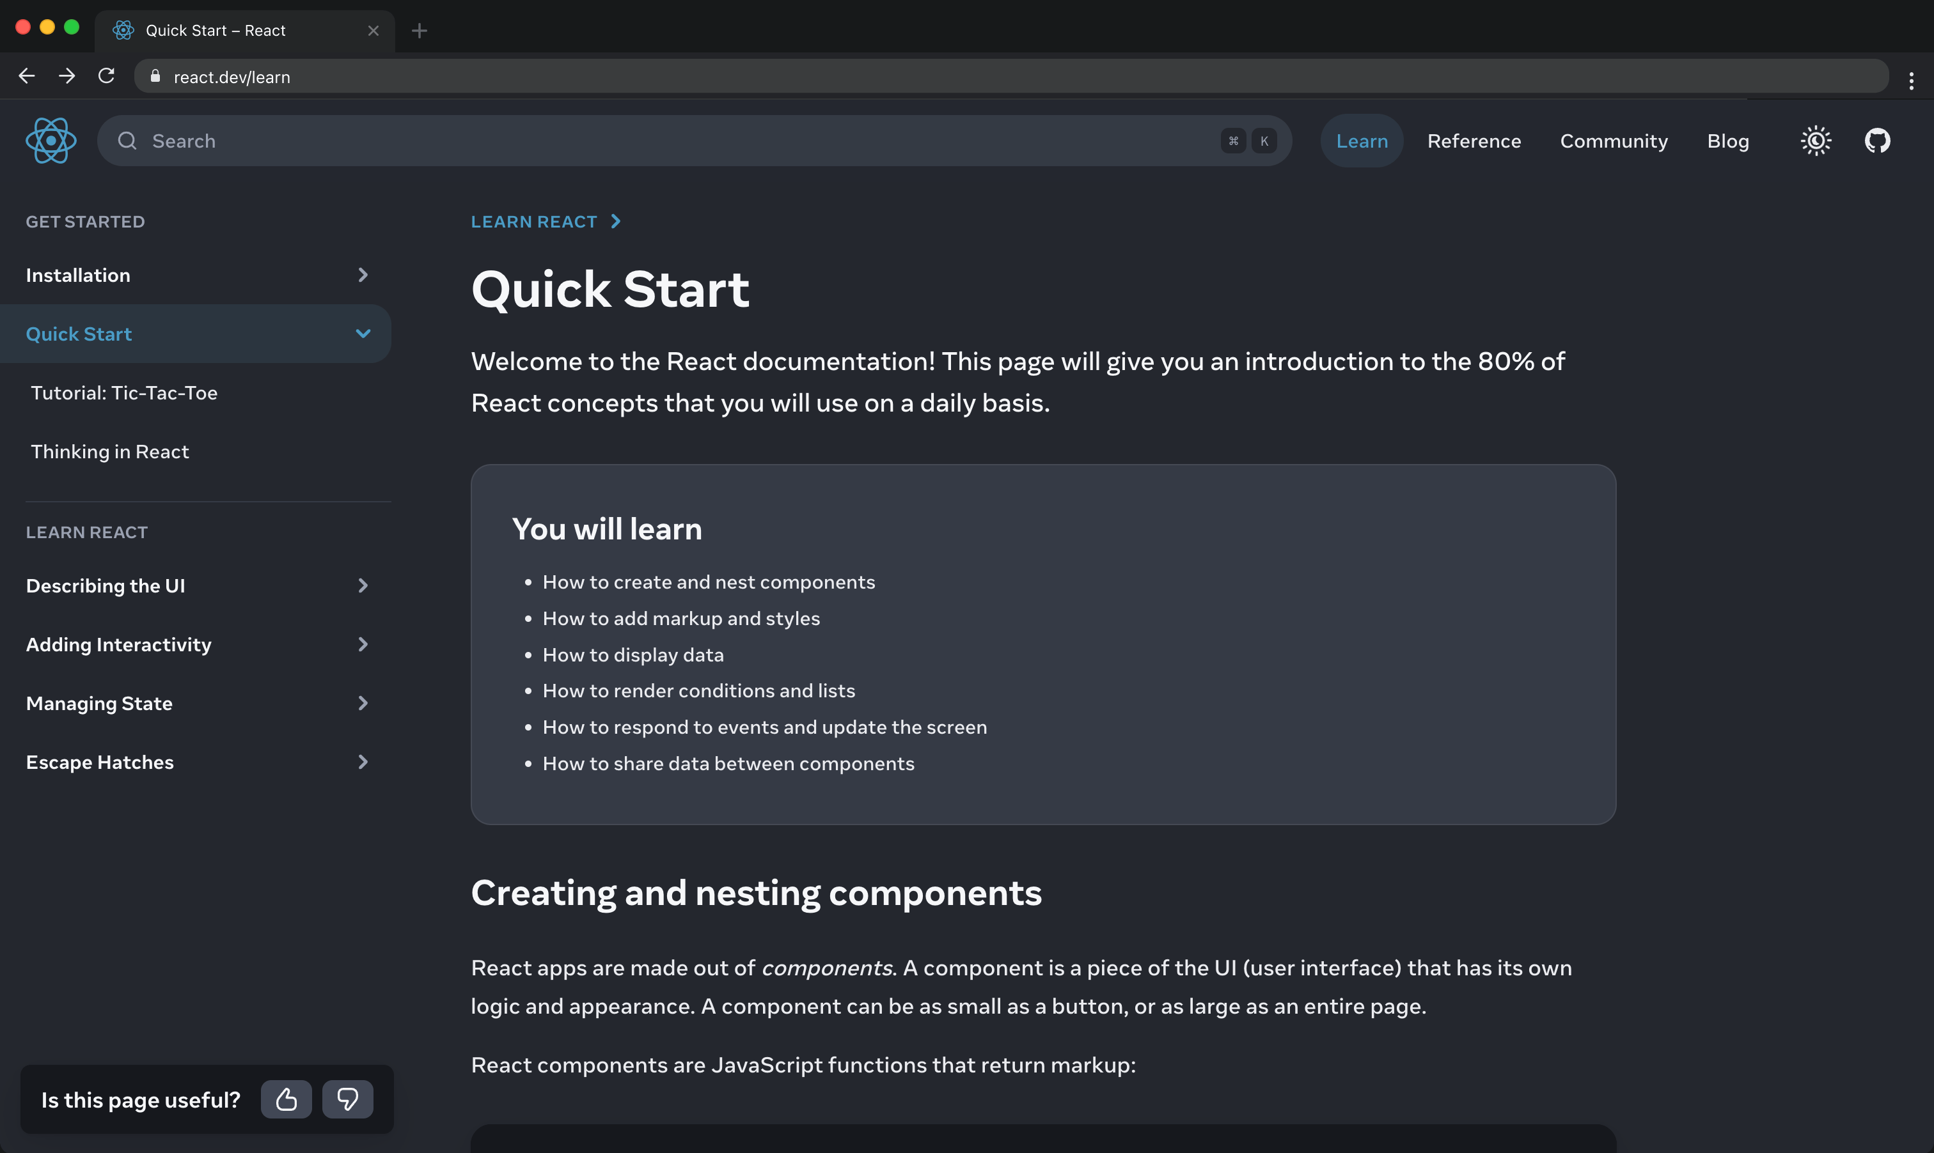This screenshot has width=1934, height=1153.
Task: Expand the Installation section chevron
Action: 363,275
